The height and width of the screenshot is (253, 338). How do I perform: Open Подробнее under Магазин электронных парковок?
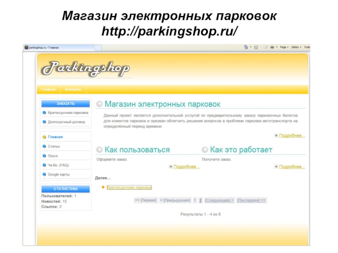click(x=292, y=135)
